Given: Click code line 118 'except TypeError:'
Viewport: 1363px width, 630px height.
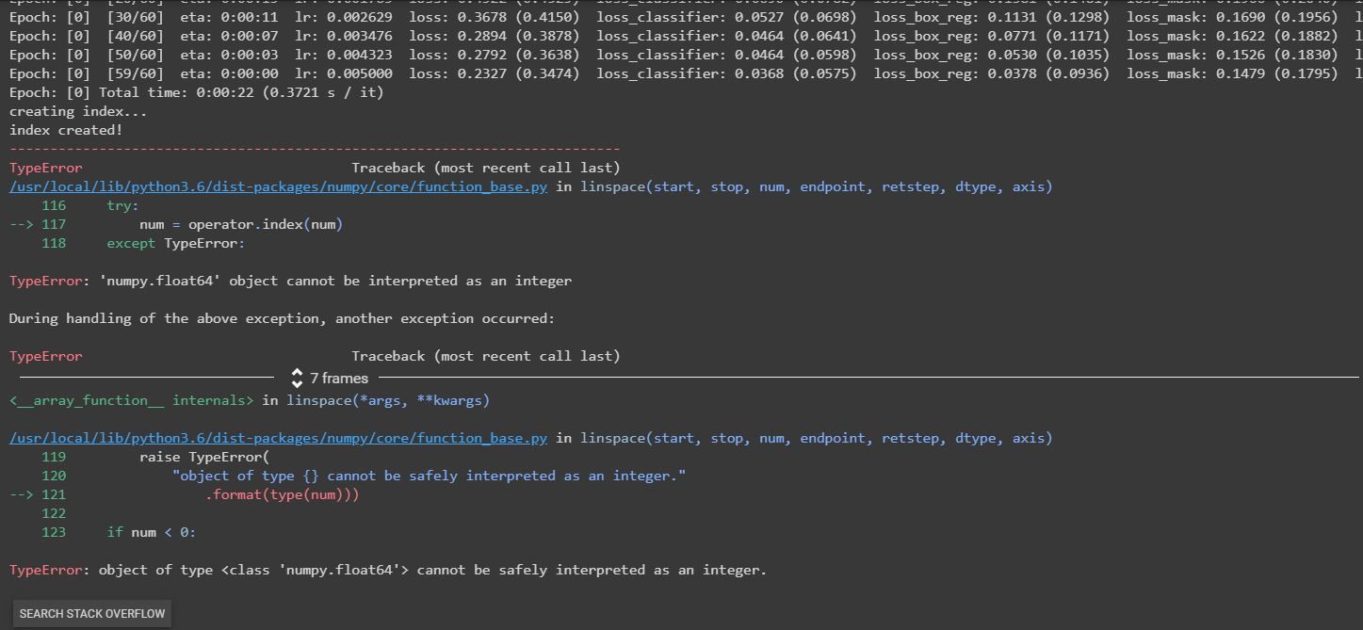Looking at the screenshot, I should pos(176,243).
